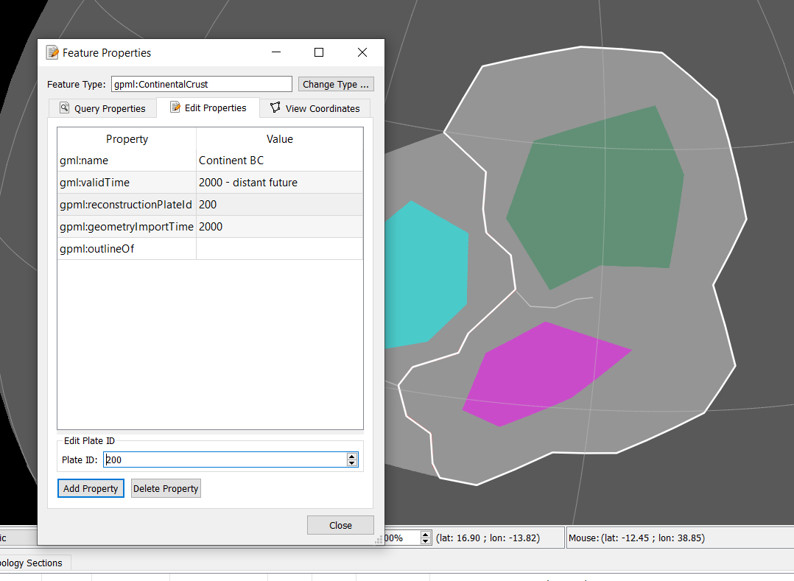Click the Delete Property button
Viewport: 794px width, 581px height.
[166, 488]
